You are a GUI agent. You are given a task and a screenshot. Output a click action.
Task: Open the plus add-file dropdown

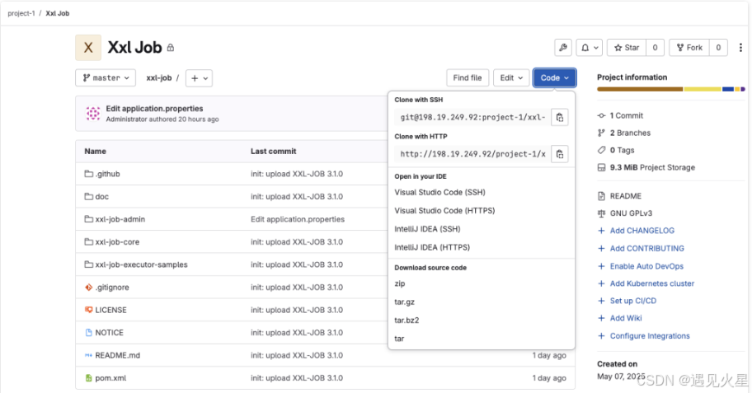click(199, 78)
